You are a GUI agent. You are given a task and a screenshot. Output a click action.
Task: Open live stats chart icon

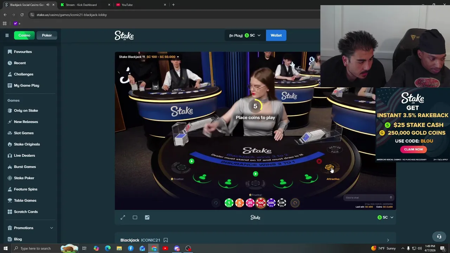(x=147, y=218)
